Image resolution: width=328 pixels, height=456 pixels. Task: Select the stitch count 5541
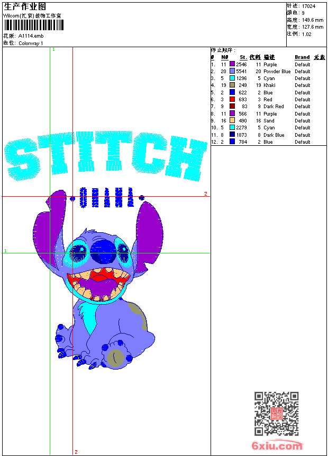[x=241, y=72]
